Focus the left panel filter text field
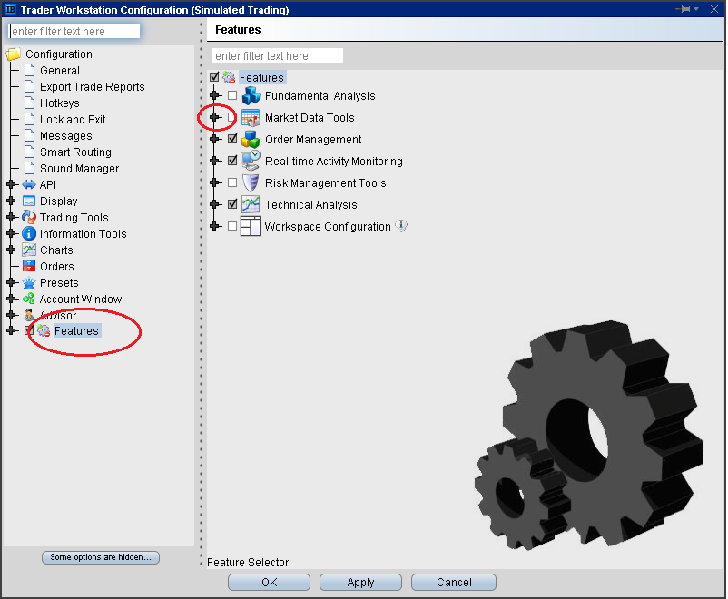Viewport: 728px width, 599px height. pyautogui.click(x=74, y=31)
